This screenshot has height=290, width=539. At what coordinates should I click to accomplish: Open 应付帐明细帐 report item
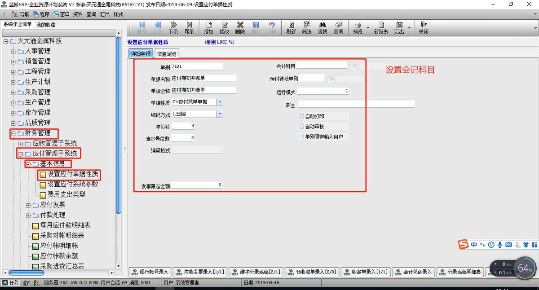click(x=59, y=246)
